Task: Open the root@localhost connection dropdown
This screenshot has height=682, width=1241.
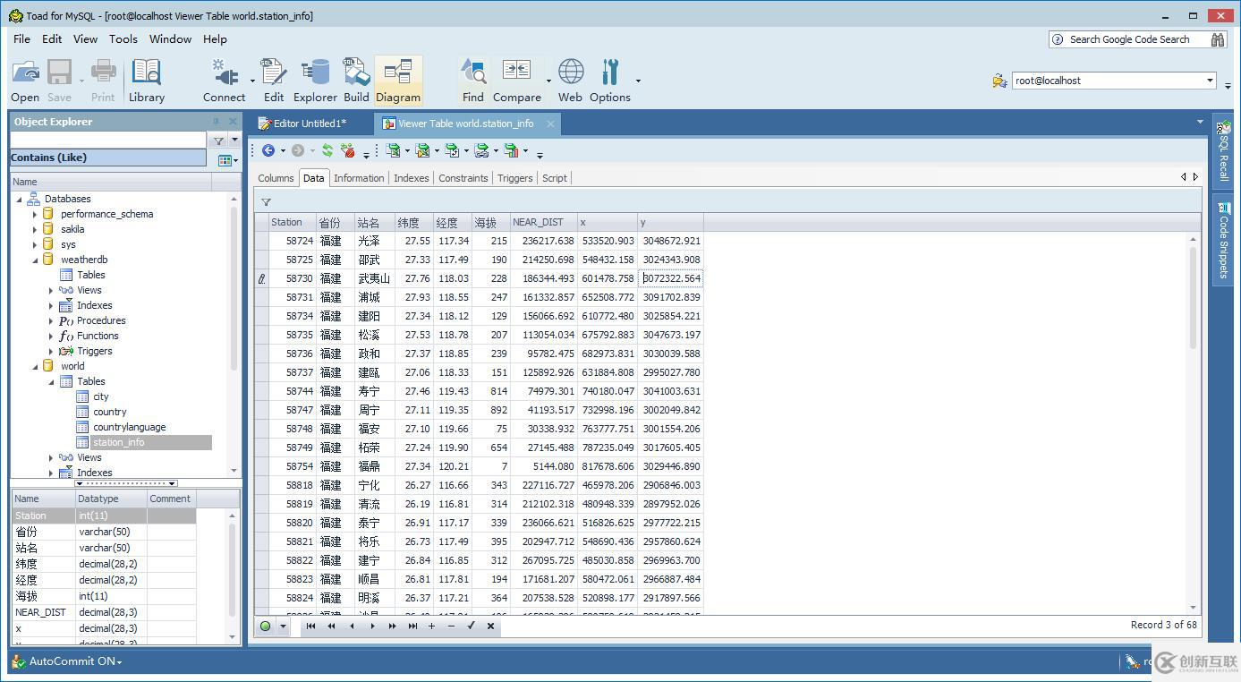Action: coord(1210,81)
